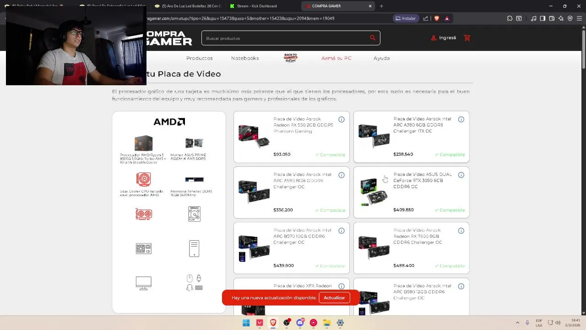Open the Armá tu PC menu item

coord(336,58)
